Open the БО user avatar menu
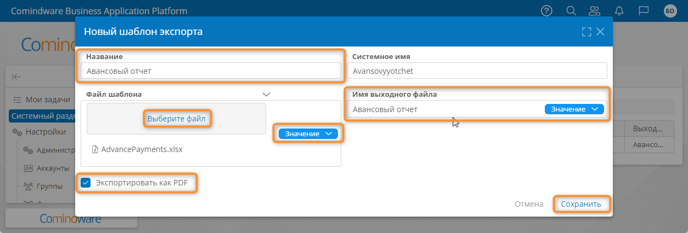The image size is (688, 233). pyautogui.click(x=670, y=10)
